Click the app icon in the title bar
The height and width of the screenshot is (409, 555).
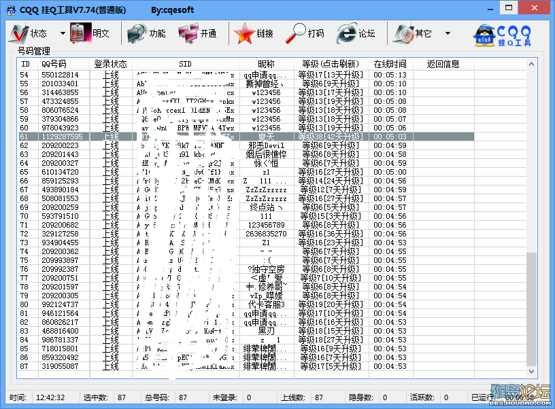point(12,10)
